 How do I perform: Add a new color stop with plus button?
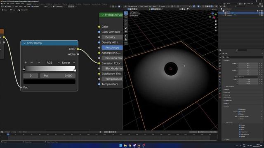pos(26,62)
